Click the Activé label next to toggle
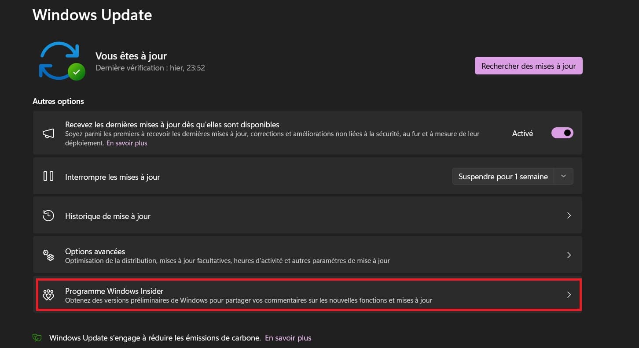The image size is (639, 348). tap(522, 133)
